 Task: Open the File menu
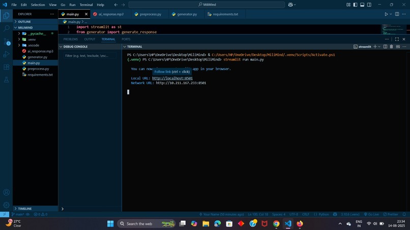[x=14, y=5]
